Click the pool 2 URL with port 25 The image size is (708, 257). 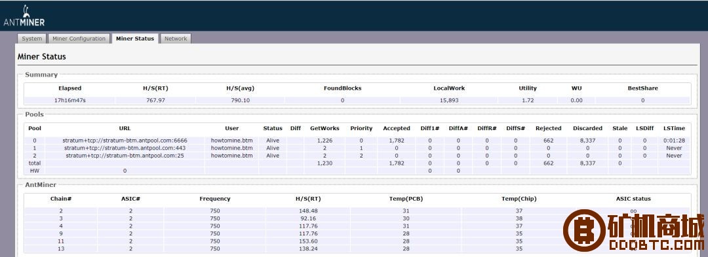point(125,156)
